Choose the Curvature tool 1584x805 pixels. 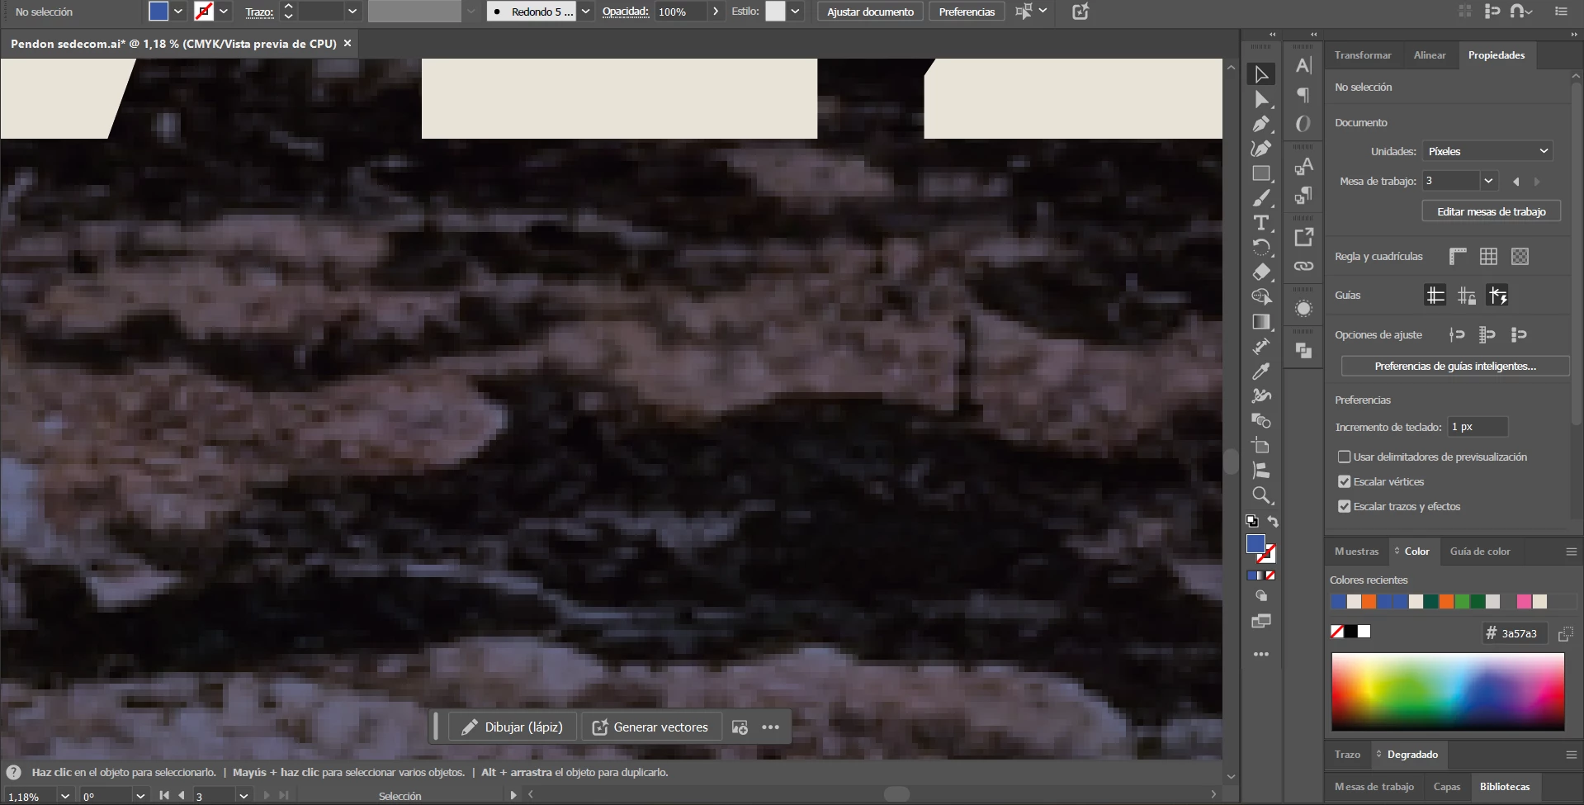tap(1260, 149)
